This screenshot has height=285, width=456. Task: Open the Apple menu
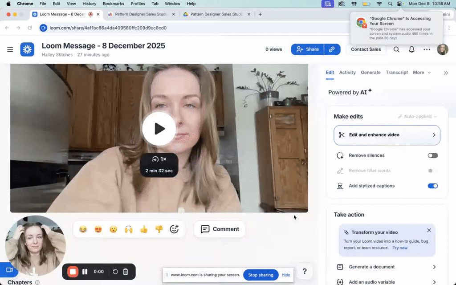(x=8, y=4)
